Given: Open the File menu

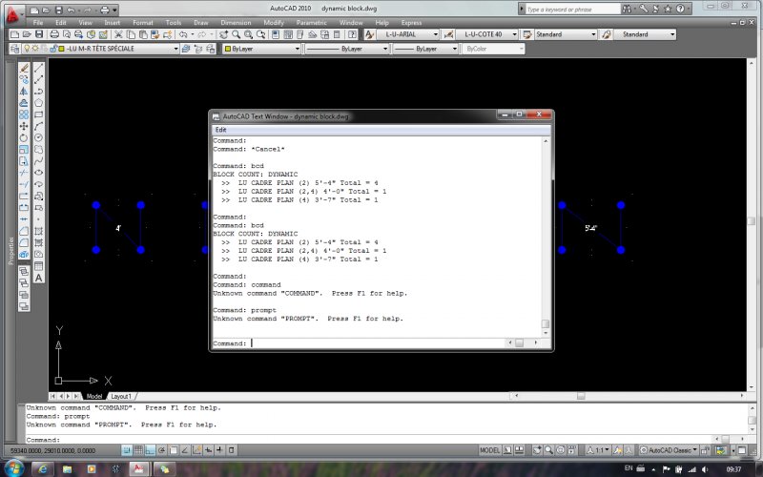Looking at the screenshot, I should pyautogui.click(x=38, y=22).
